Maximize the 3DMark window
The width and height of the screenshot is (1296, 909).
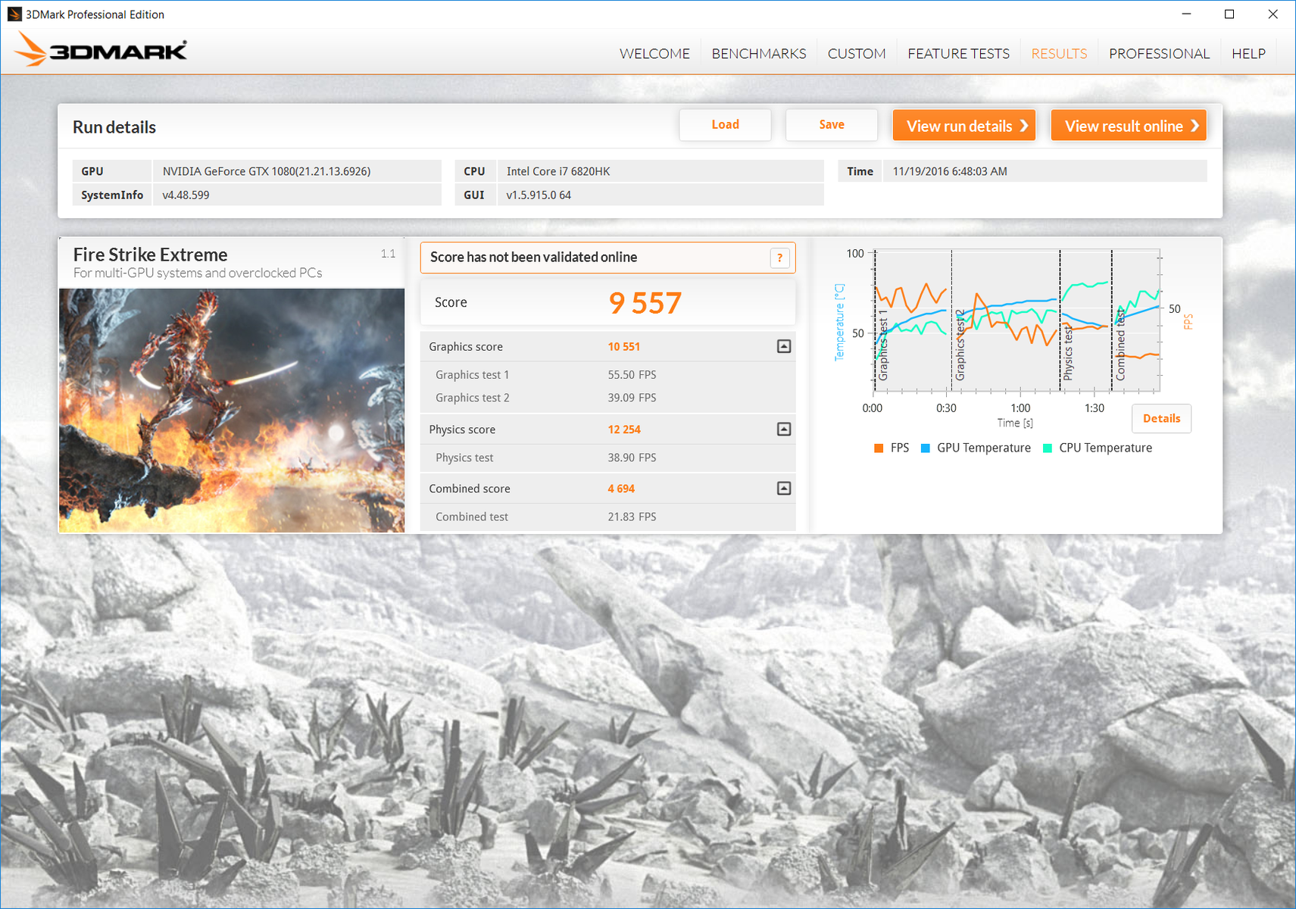(1229, 14)
